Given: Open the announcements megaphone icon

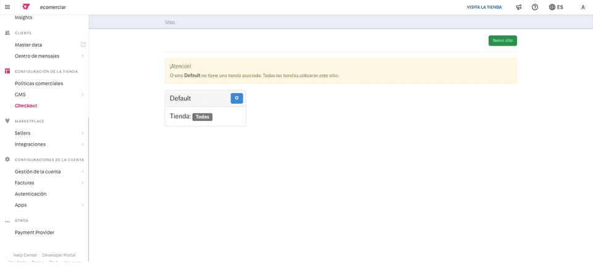Looking at the screenshot, I should [x=519, y=7].
